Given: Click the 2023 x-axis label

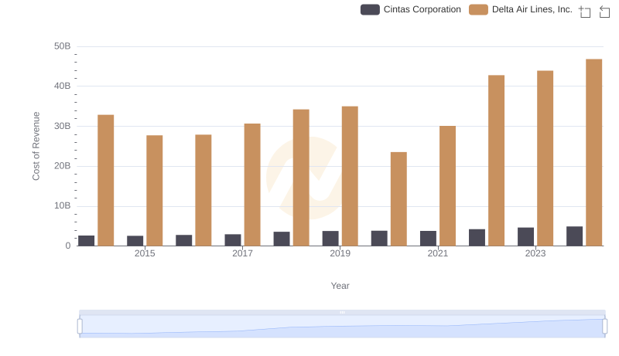Looking at the screenshot, I should (535, 253).
